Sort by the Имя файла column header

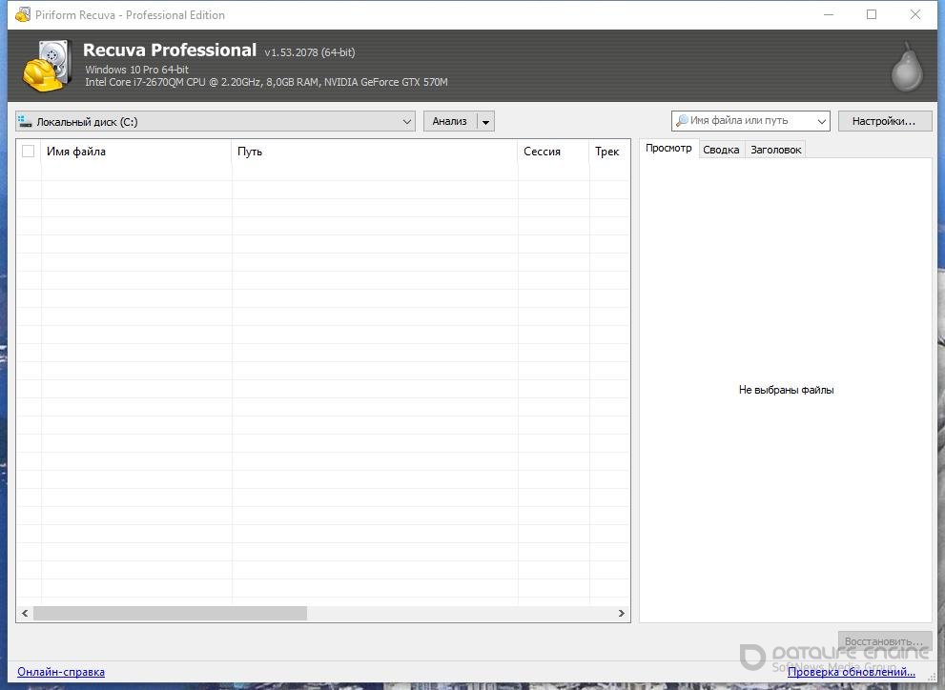[134, 152]
